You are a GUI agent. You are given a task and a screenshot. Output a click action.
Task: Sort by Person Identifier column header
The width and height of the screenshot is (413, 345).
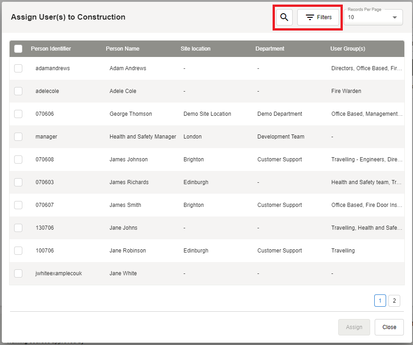51,49
